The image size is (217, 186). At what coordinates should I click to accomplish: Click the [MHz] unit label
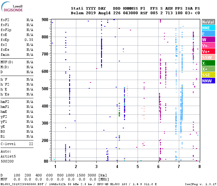click(x=104, y=179)
